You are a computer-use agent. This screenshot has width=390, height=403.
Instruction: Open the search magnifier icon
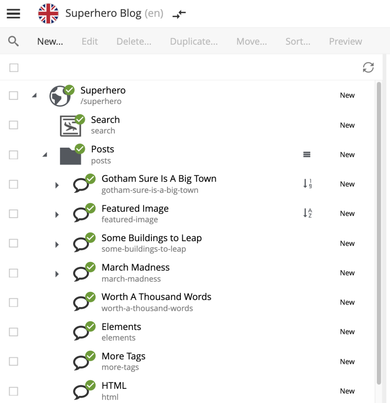(14, 41)
